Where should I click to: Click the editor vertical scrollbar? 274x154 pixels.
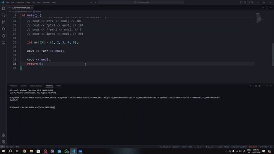point(273,54)
